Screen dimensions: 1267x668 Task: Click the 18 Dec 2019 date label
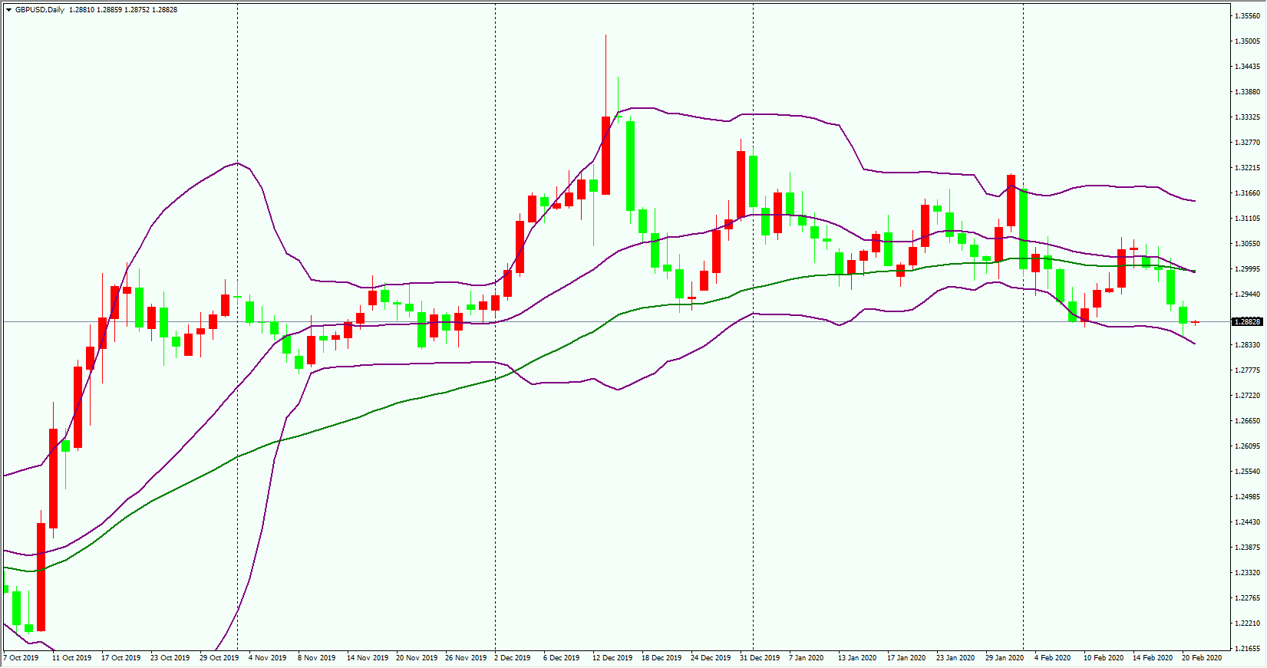pyautogui.click(x=662, y=657)
